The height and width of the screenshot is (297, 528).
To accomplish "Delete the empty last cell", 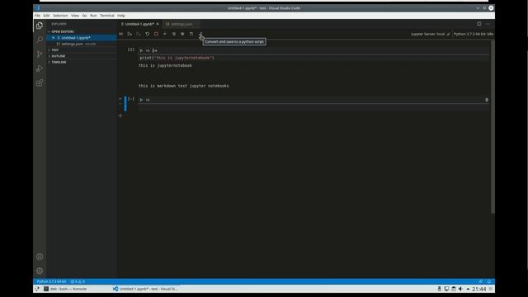I will point(487,100).
